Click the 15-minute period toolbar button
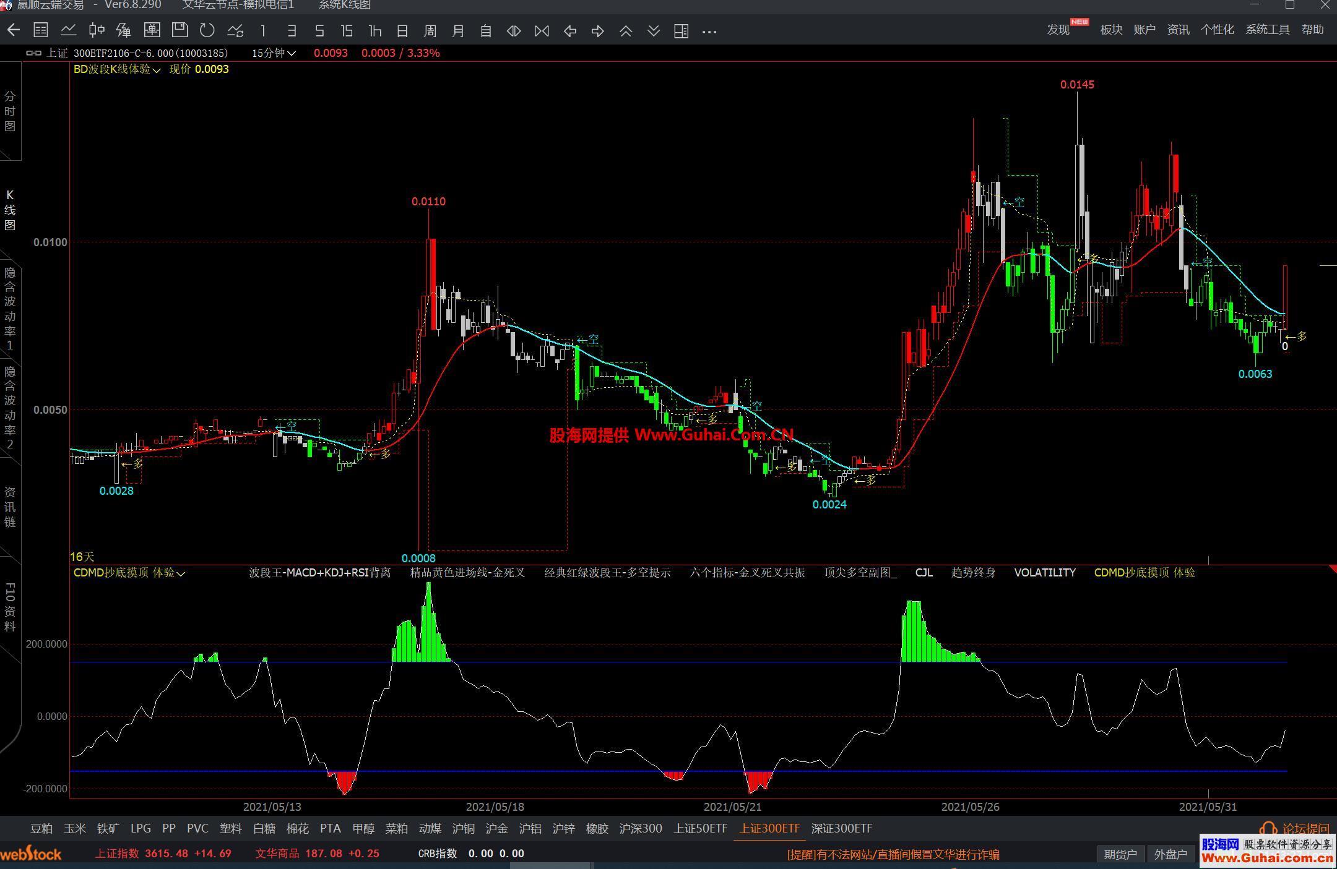Image resolution: width=1337 pixels, height=869 pixels. click(x=347, y=30)
